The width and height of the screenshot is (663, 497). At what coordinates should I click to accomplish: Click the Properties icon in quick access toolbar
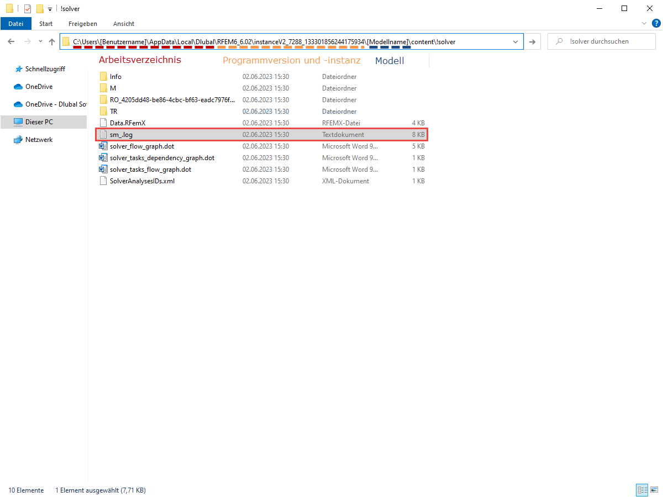tap(28, 8)
